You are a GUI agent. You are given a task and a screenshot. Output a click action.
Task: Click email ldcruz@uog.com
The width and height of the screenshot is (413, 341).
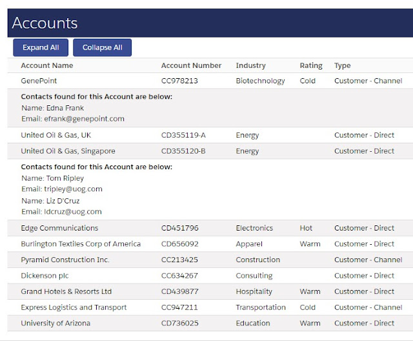[x=73, y=212]
